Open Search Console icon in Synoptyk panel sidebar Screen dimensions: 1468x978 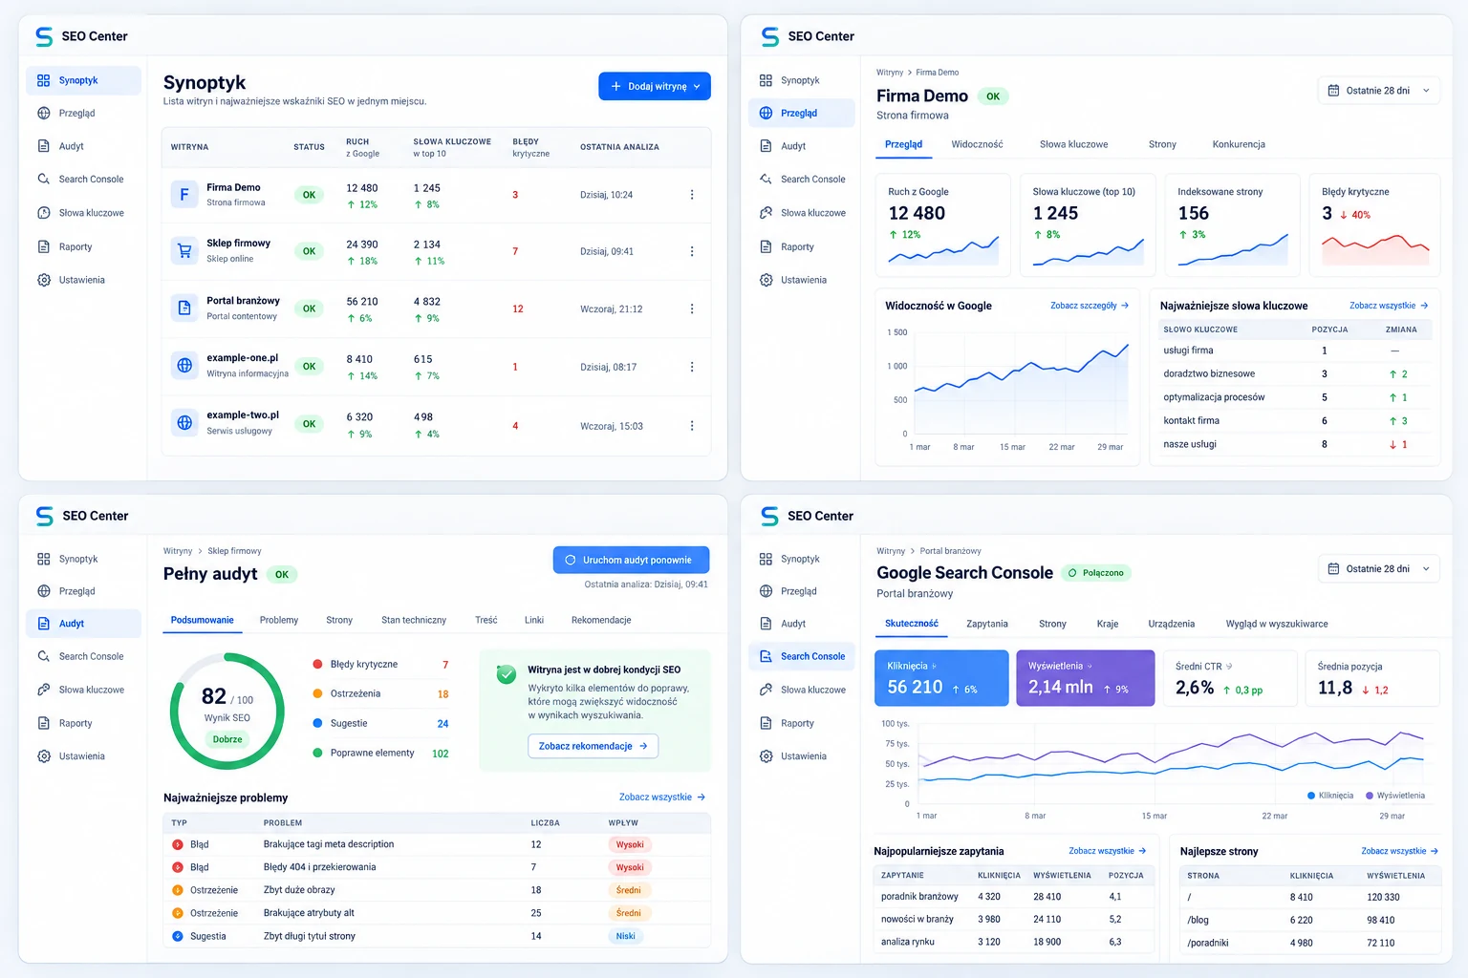pos(44,179)
